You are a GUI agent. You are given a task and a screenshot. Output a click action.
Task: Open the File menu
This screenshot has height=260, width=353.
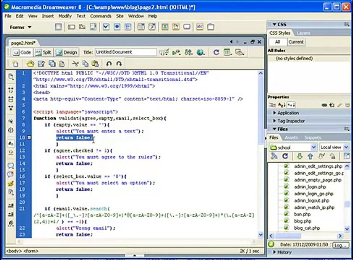8,16
